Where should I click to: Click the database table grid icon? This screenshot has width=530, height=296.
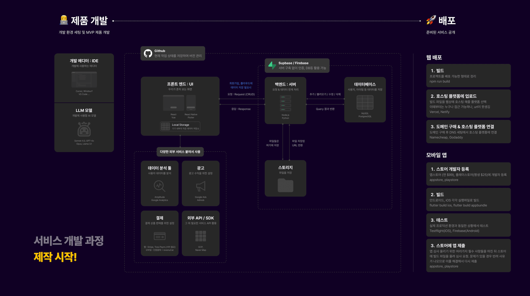click(x=365, y=102)
